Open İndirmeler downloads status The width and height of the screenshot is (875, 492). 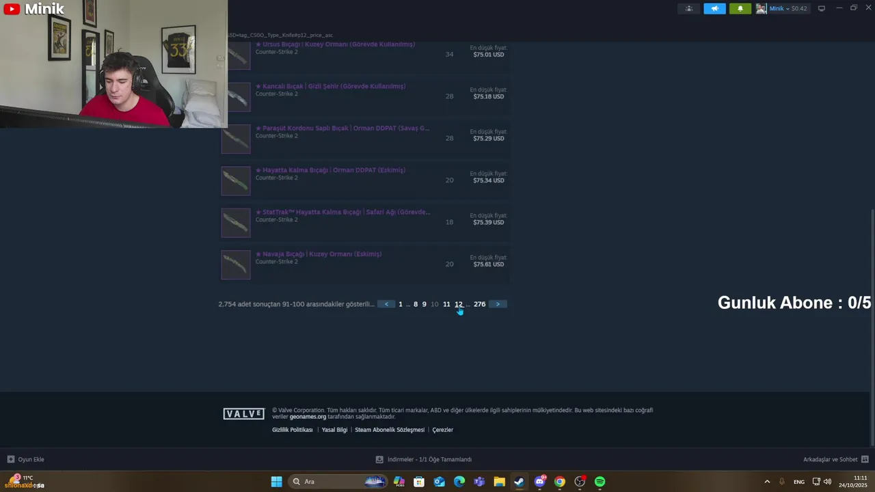tap(424, 459)
